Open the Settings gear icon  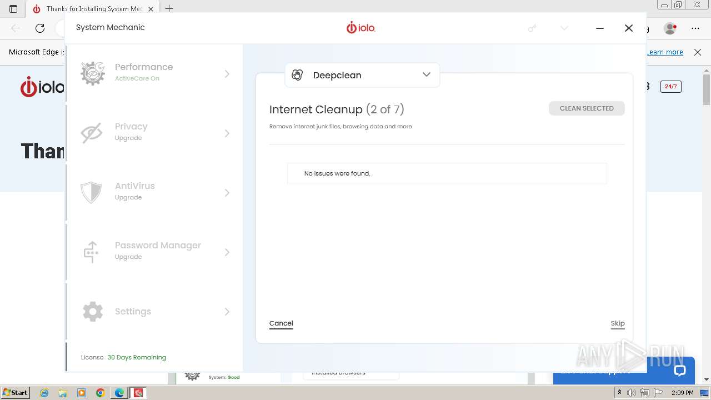[93, 311]
